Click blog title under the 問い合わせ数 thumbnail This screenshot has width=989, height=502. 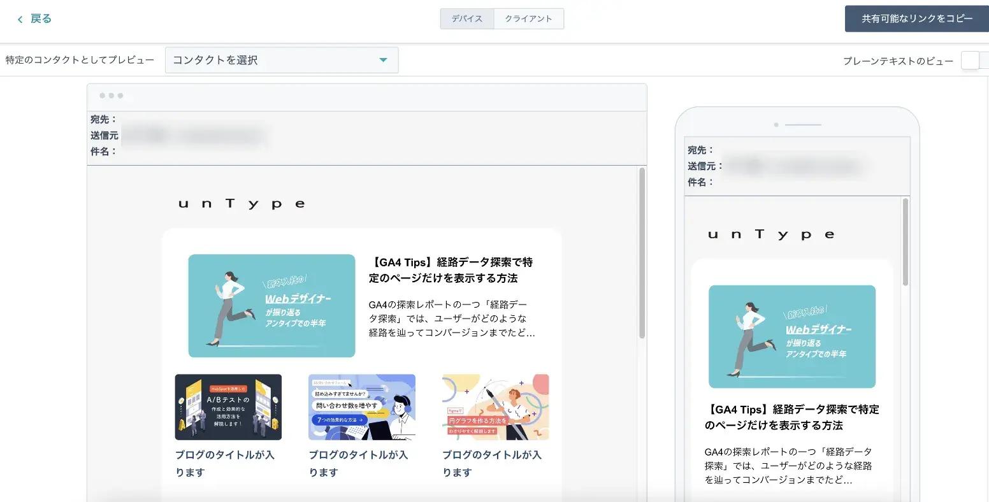tap(359, 464)
